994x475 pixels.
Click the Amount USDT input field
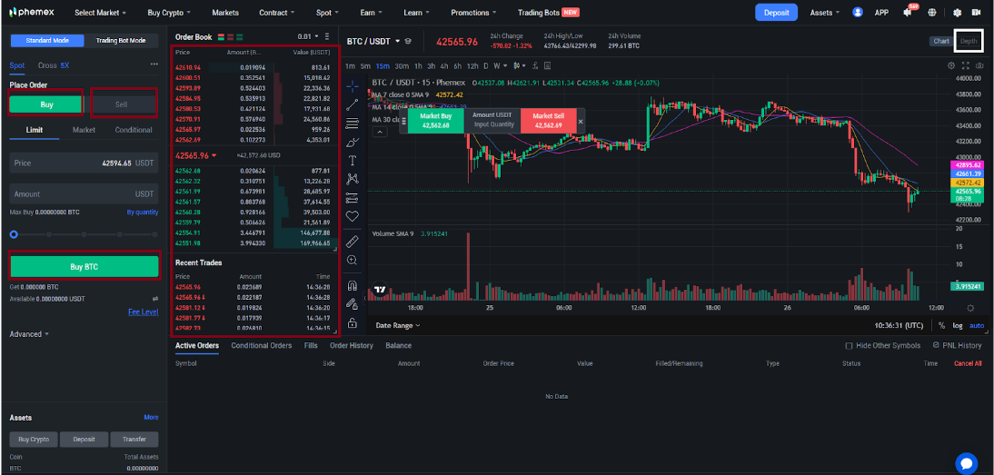pyautogui.click(x=84, y=193)
